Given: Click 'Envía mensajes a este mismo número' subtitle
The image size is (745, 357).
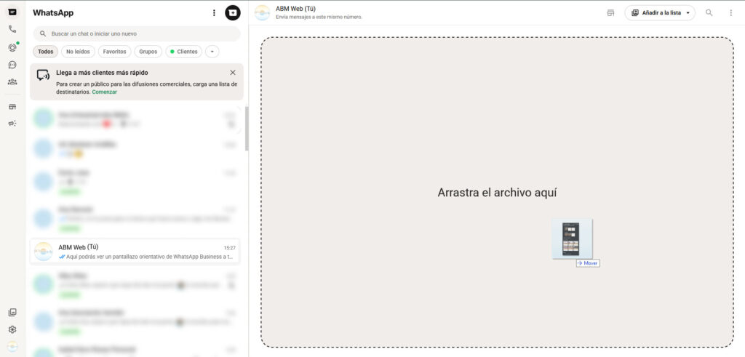Looking at the screenshot, I should point(319,17).
